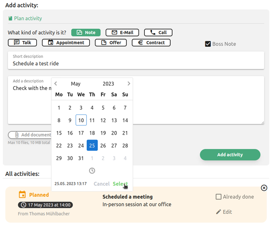Uncheck the Boss Note checkbox

208,44
